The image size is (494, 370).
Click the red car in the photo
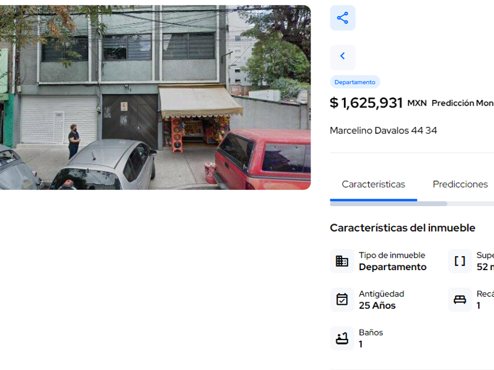point(262,159)
